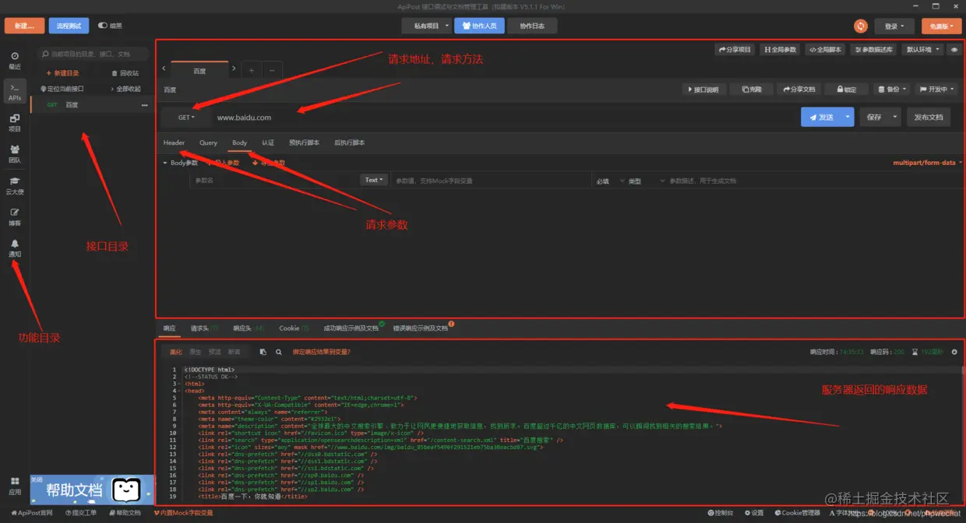966x523 pixels.
Task: Switch to the 预执行脚本 tab
Action: pos(304,142)
